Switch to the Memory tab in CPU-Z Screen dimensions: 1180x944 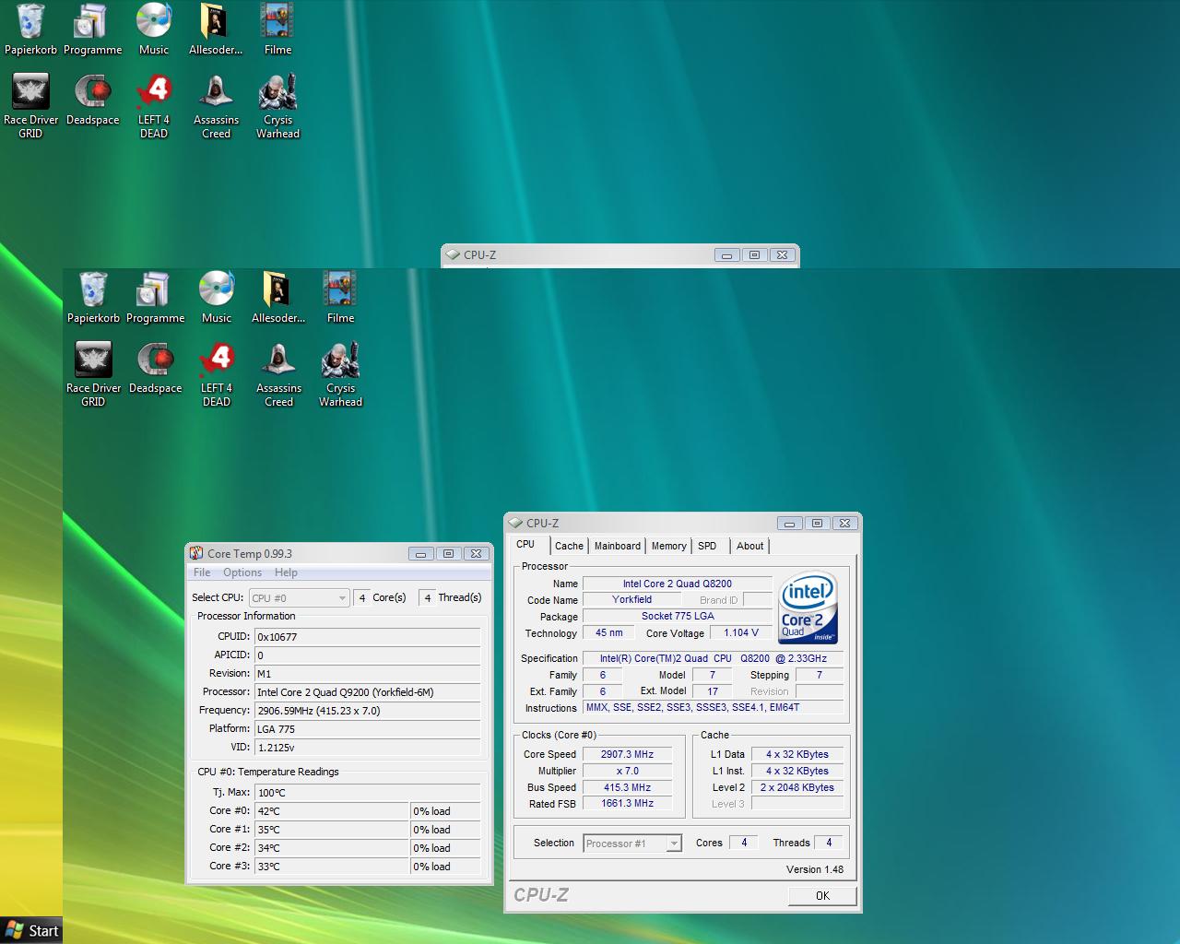[668, 546]
